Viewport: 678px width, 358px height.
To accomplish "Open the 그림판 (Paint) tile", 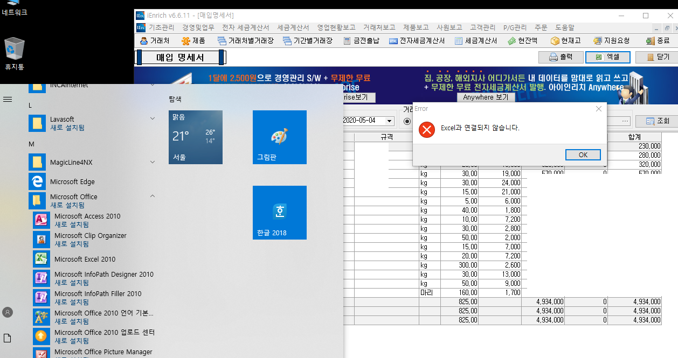I will click(279, 137).
